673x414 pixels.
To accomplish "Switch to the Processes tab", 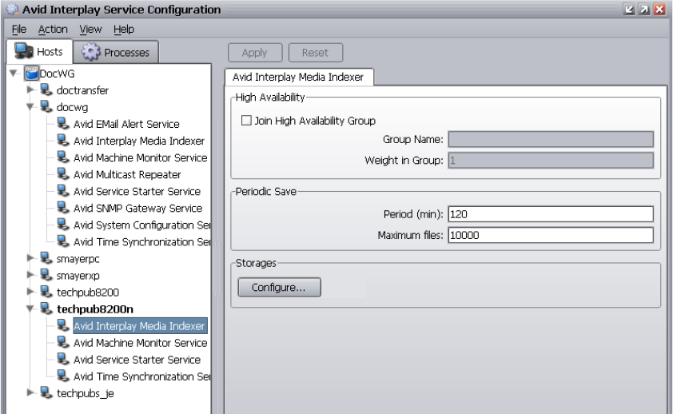I will coord(116,52).
